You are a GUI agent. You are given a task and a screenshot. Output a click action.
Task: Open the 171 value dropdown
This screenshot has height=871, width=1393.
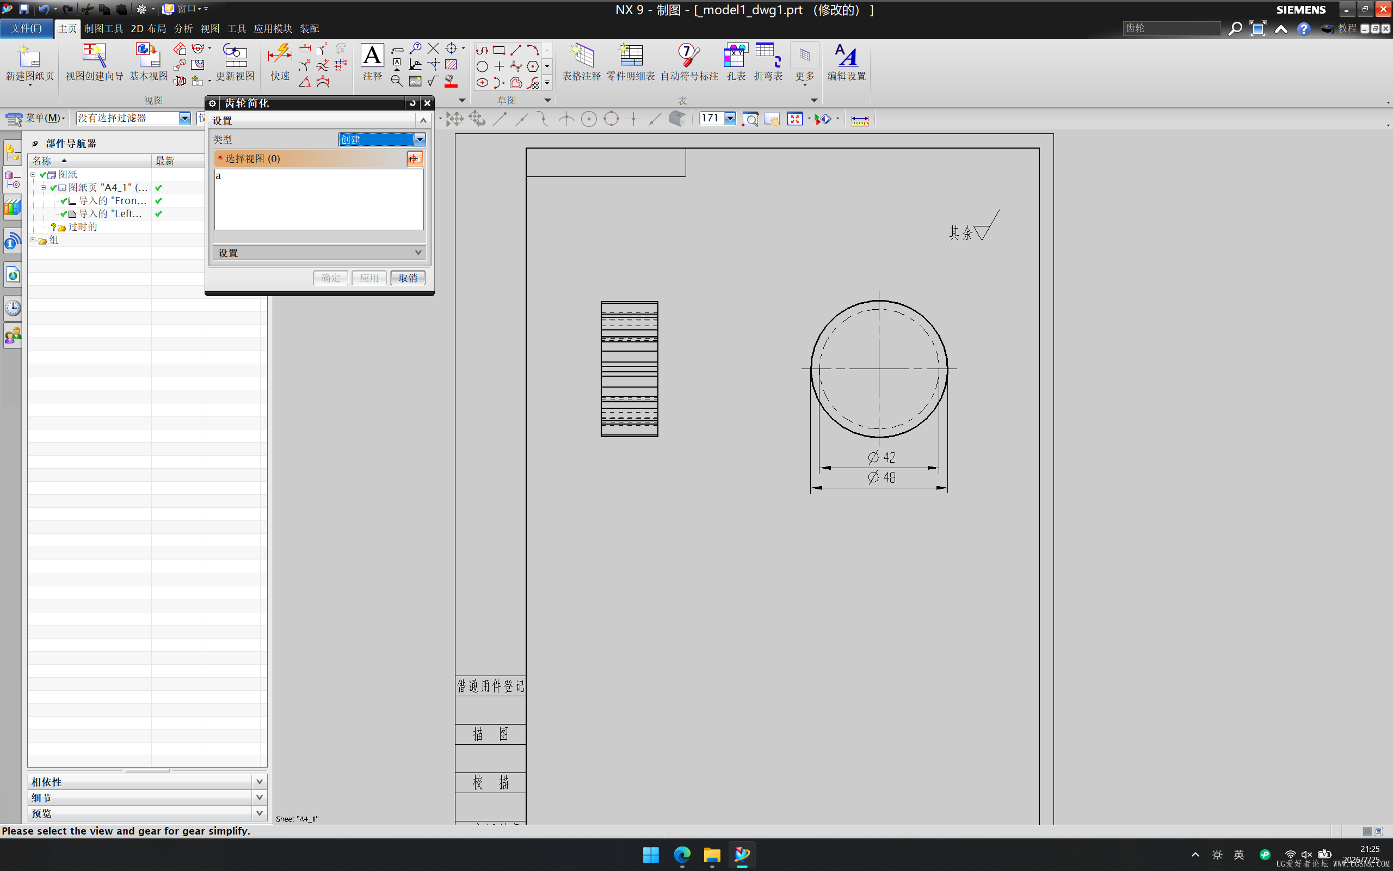(x=730, y=119)
